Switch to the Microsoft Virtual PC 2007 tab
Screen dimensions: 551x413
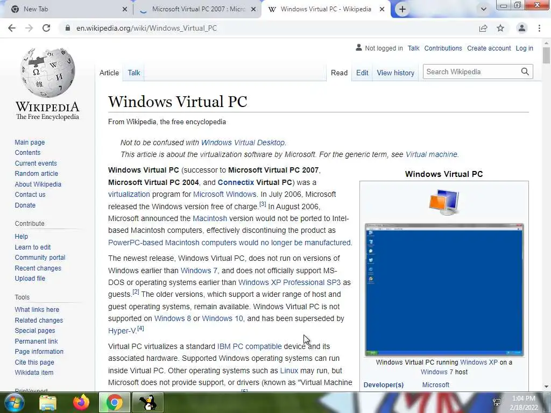click(199, 9)
